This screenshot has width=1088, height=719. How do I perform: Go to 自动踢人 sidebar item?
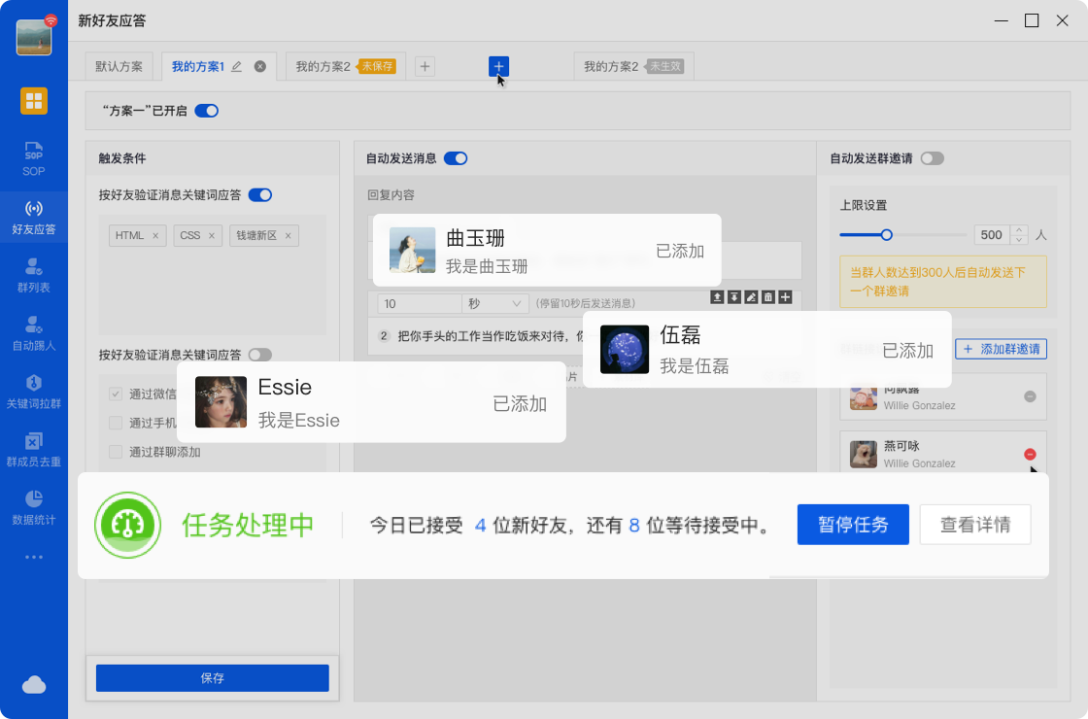[34, 332]
